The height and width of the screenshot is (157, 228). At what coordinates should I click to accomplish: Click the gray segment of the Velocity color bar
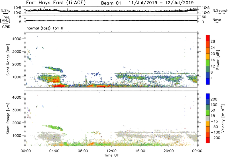208,118
